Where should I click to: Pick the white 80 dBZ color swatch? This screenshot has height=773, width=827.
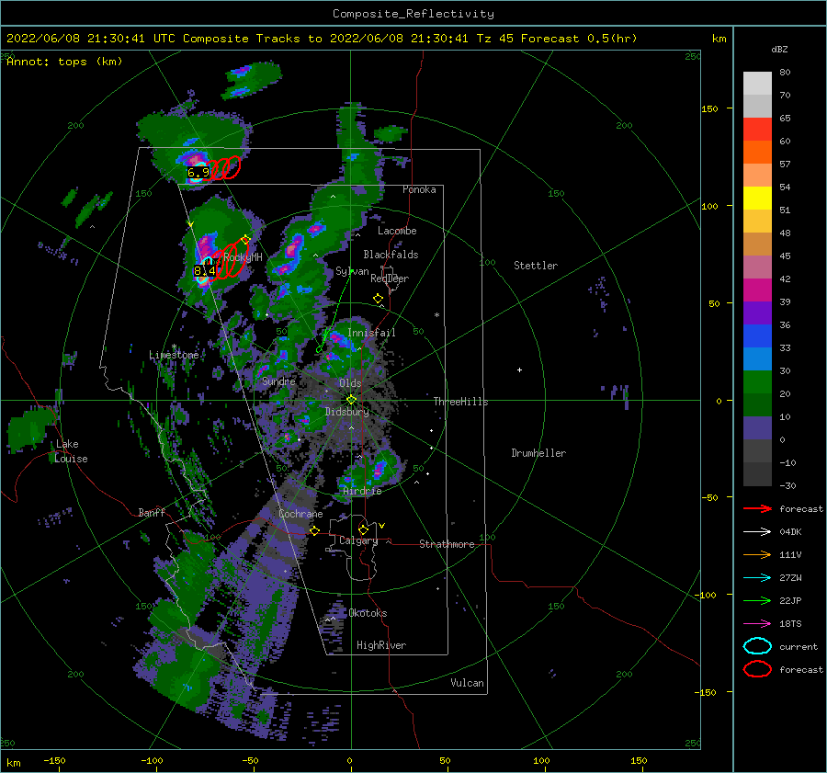pos(757,83)
